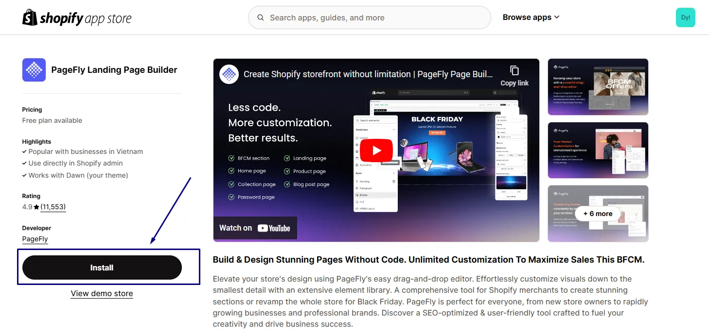
Task: Open the Shopify app store logo
Action: point(77,17)
